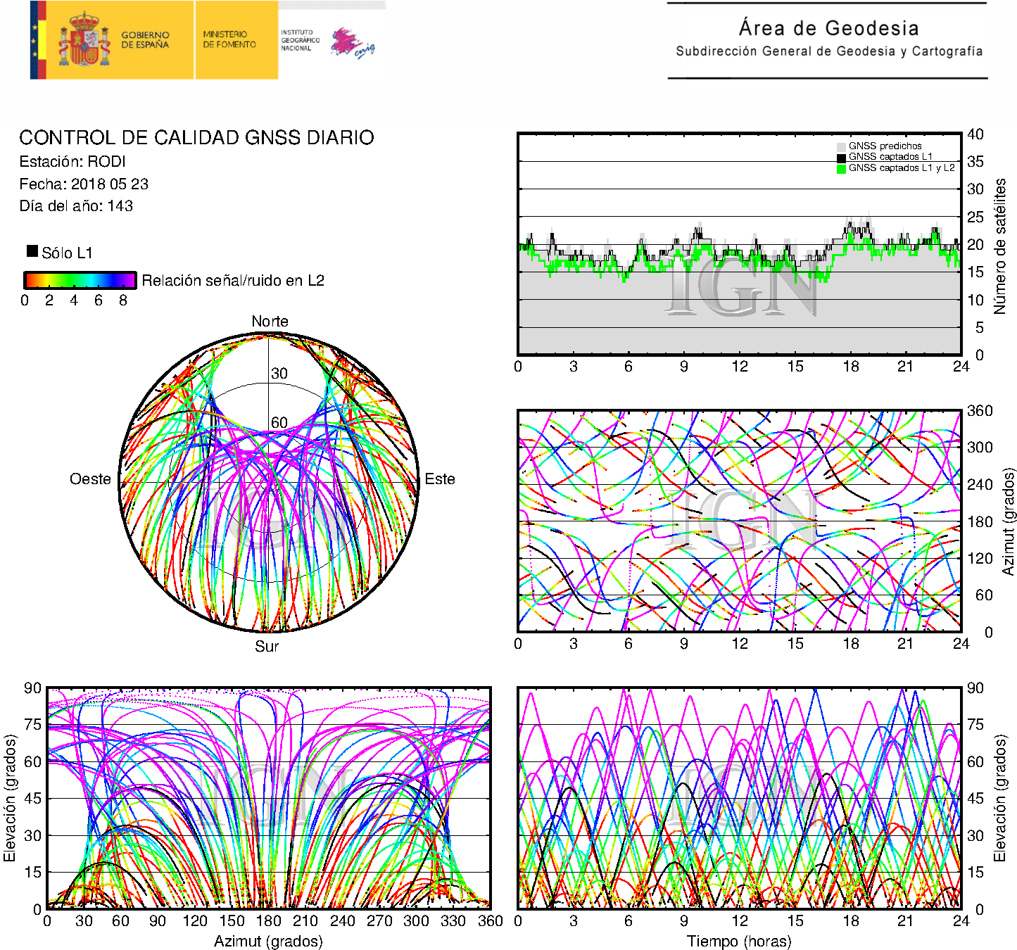Image resolution: width=1017 pixels, height=950 pixels.
Task: Click the Sur label below the skyplot
Action: [x=267, y=646]
